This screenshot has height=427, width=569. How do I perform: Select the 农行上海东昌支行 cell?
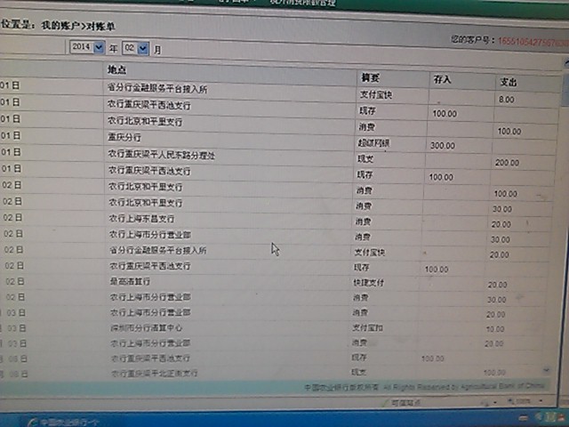tap(142, 219)
